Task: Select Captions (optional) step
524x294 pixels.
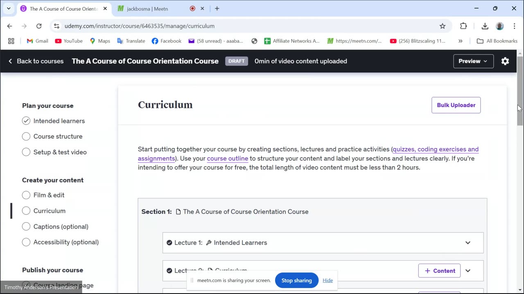Action: [x=55, y=227]
